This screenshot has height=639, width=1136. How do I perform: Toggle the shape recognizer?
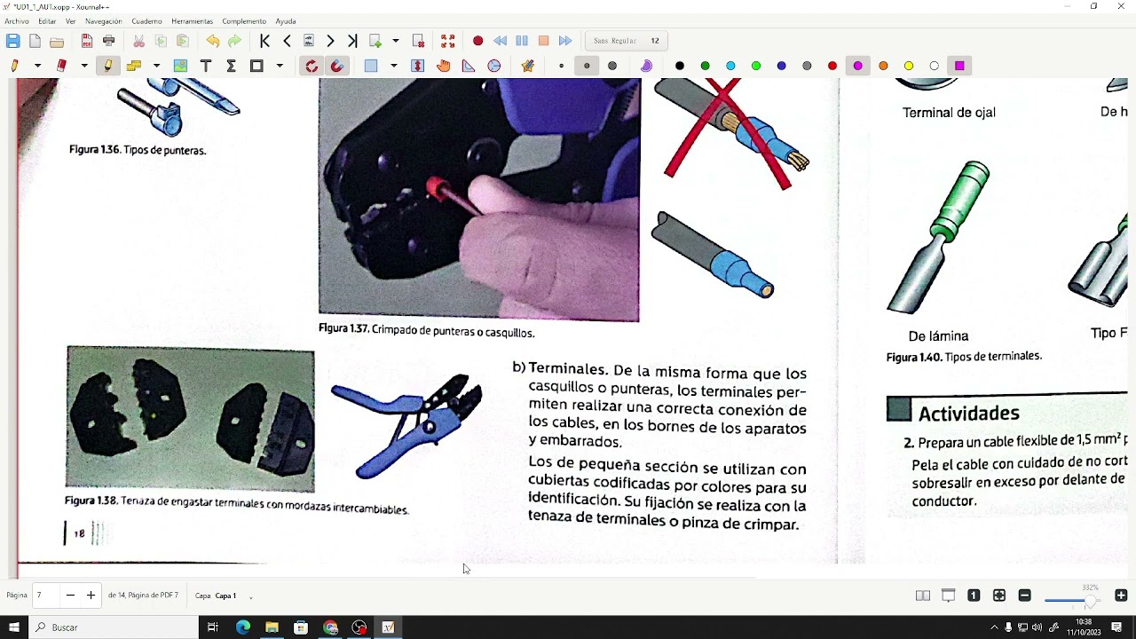coord(312,66)
